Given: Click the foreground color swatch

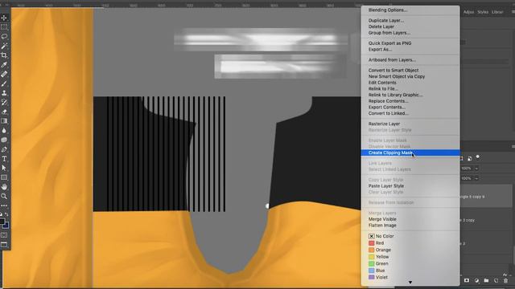Looking at the screenshot, I should pyautogui.click(x=2, y=222).
